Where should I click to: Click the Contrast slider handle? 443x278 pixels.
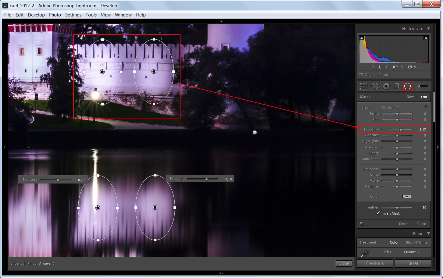coord(397,135)
